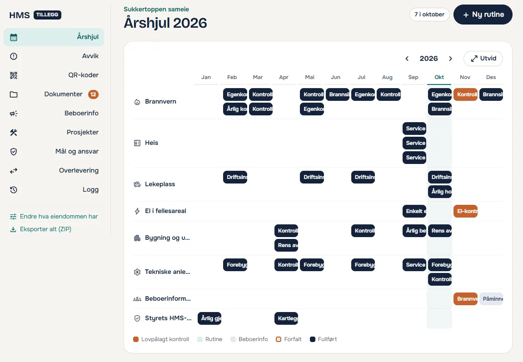Screen dimensions: 523x362
Task: Click the Sukkertoppen sameie heading text
Action: pyautogui.click(x=156, y=10)
